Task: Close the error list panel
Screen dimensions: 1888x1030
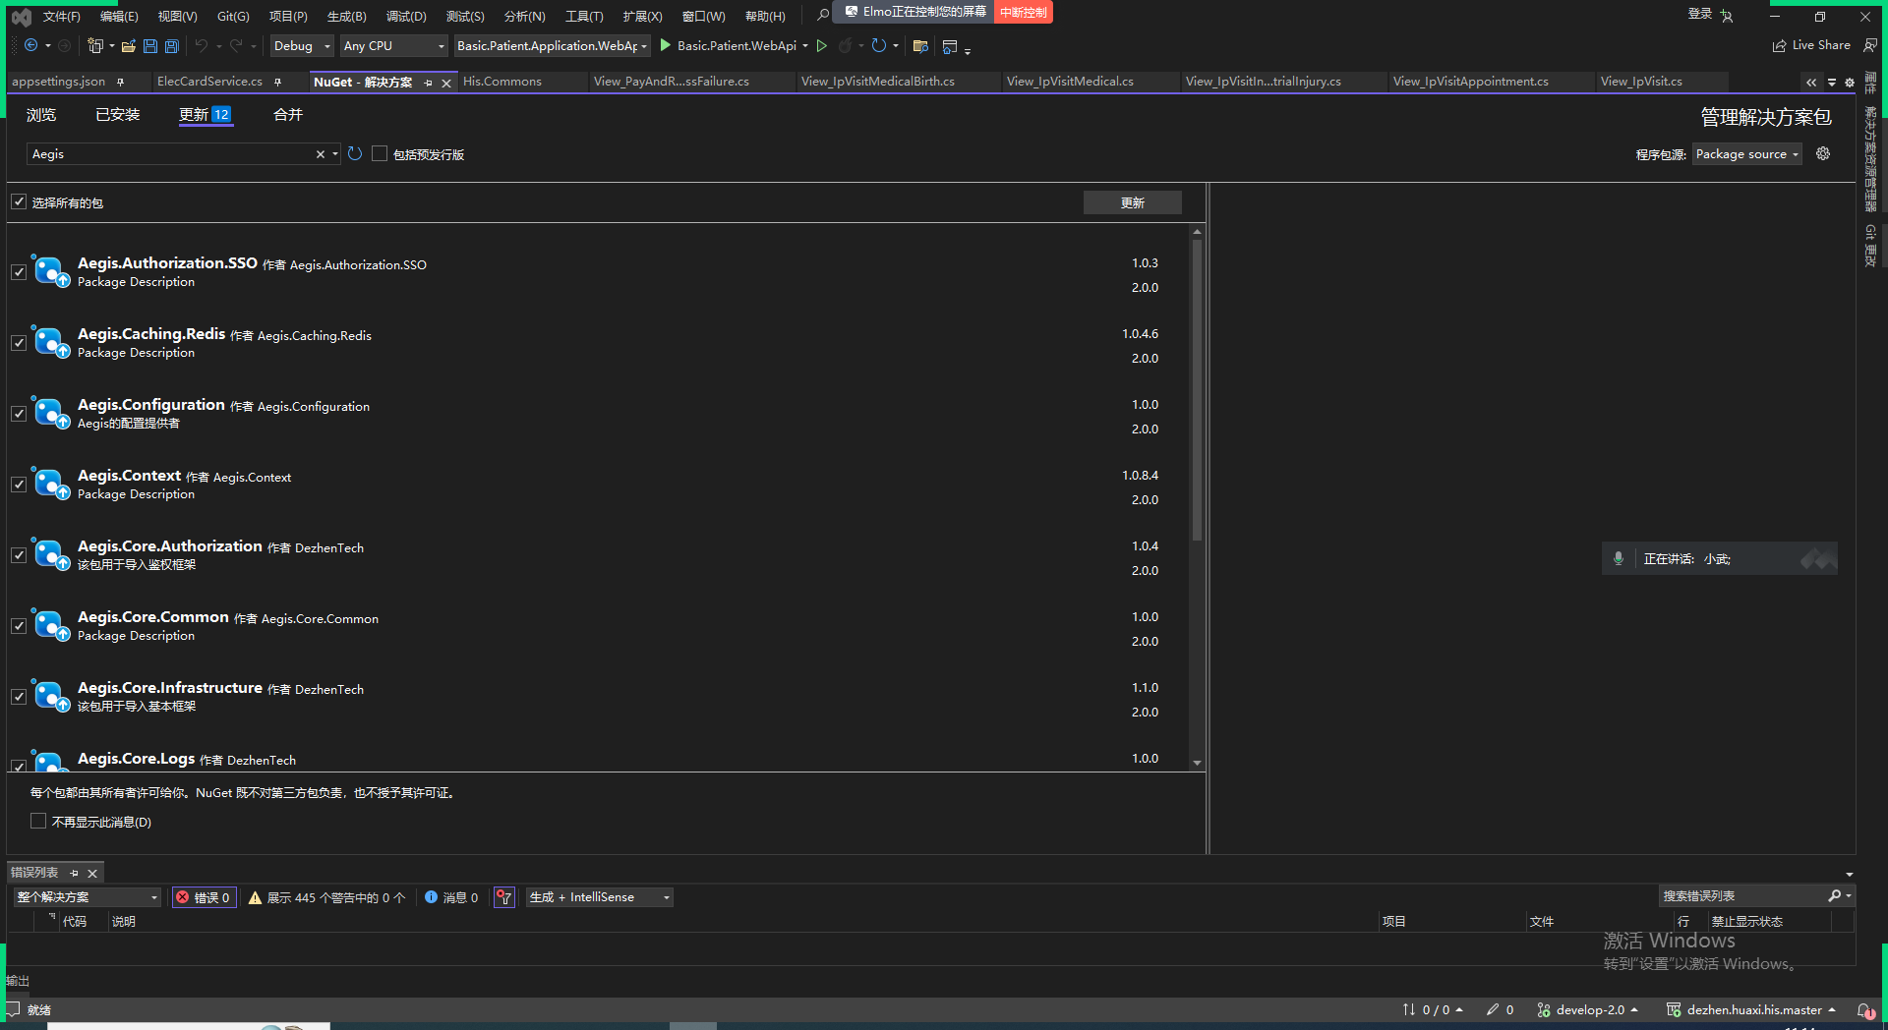Action: click(92, 874)
